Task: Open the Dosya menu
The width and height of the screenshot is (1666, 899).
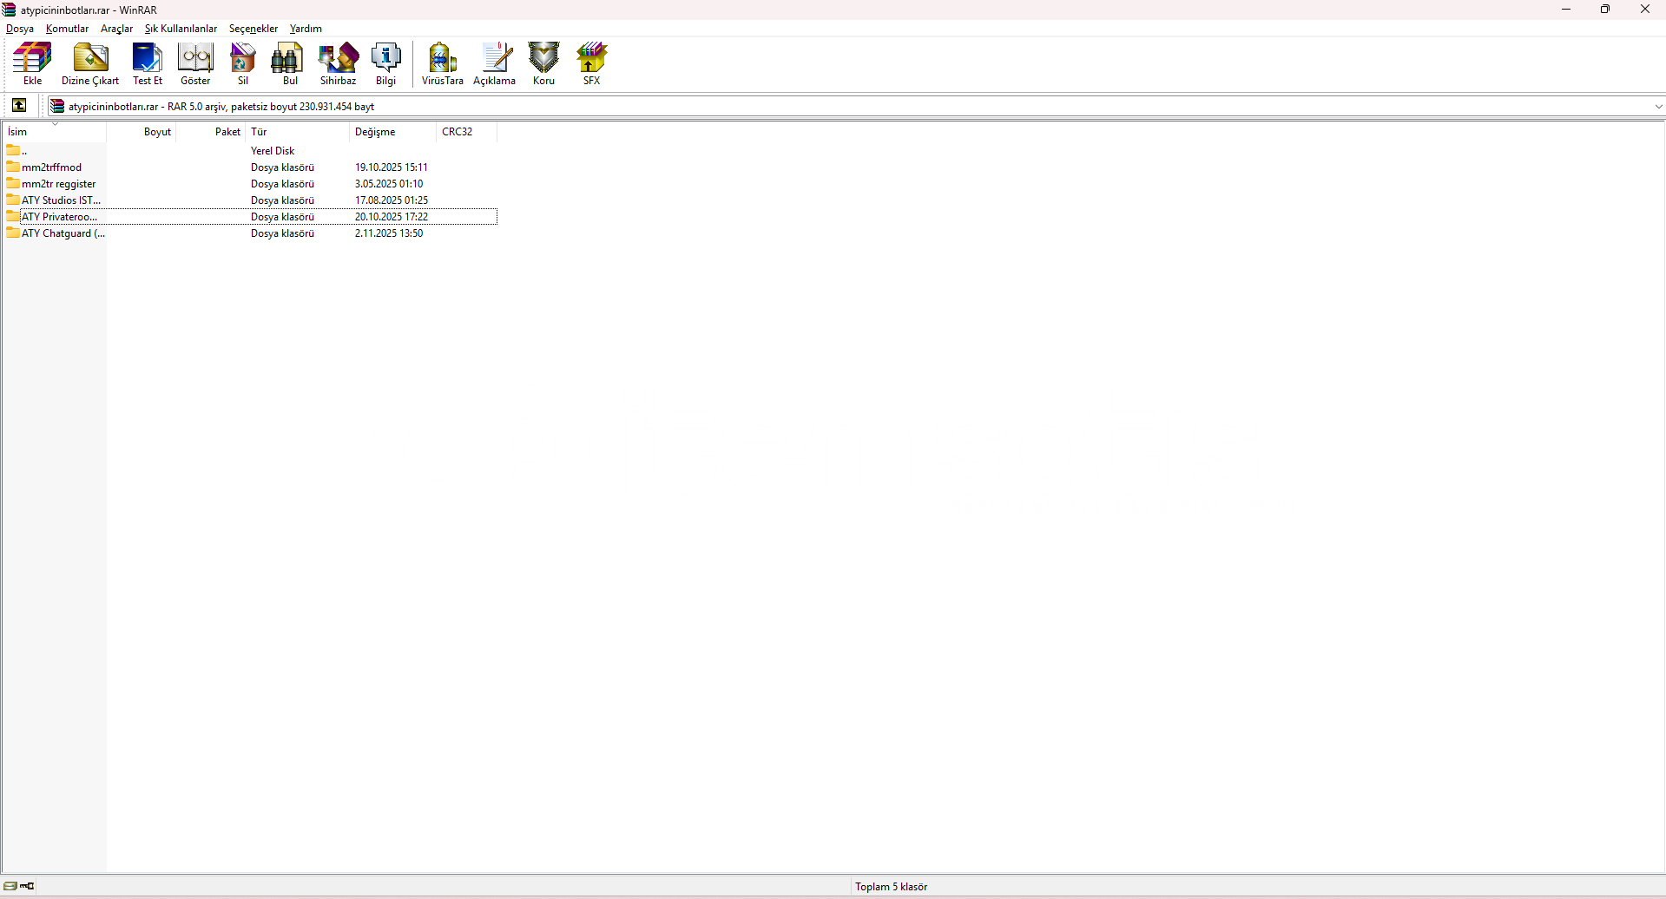Action: (20, 29)
